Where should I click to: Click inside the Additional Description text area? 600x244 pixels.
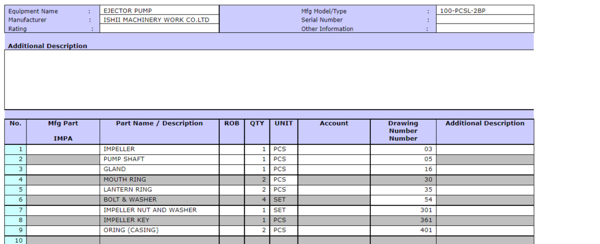[x=269, y=80]
